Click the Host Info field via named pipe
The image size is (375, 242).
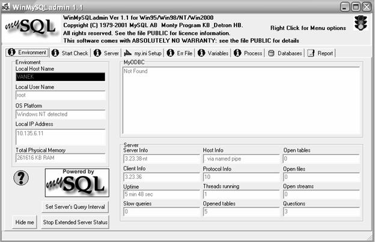pyautogui.click(x=241, y=159)
